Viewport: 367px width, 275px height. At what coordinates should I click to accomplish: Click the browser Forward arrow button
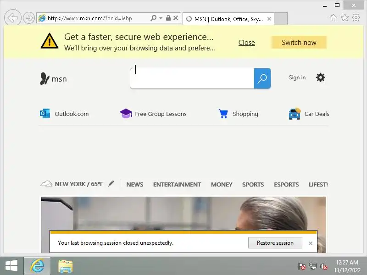click(29, 18)
